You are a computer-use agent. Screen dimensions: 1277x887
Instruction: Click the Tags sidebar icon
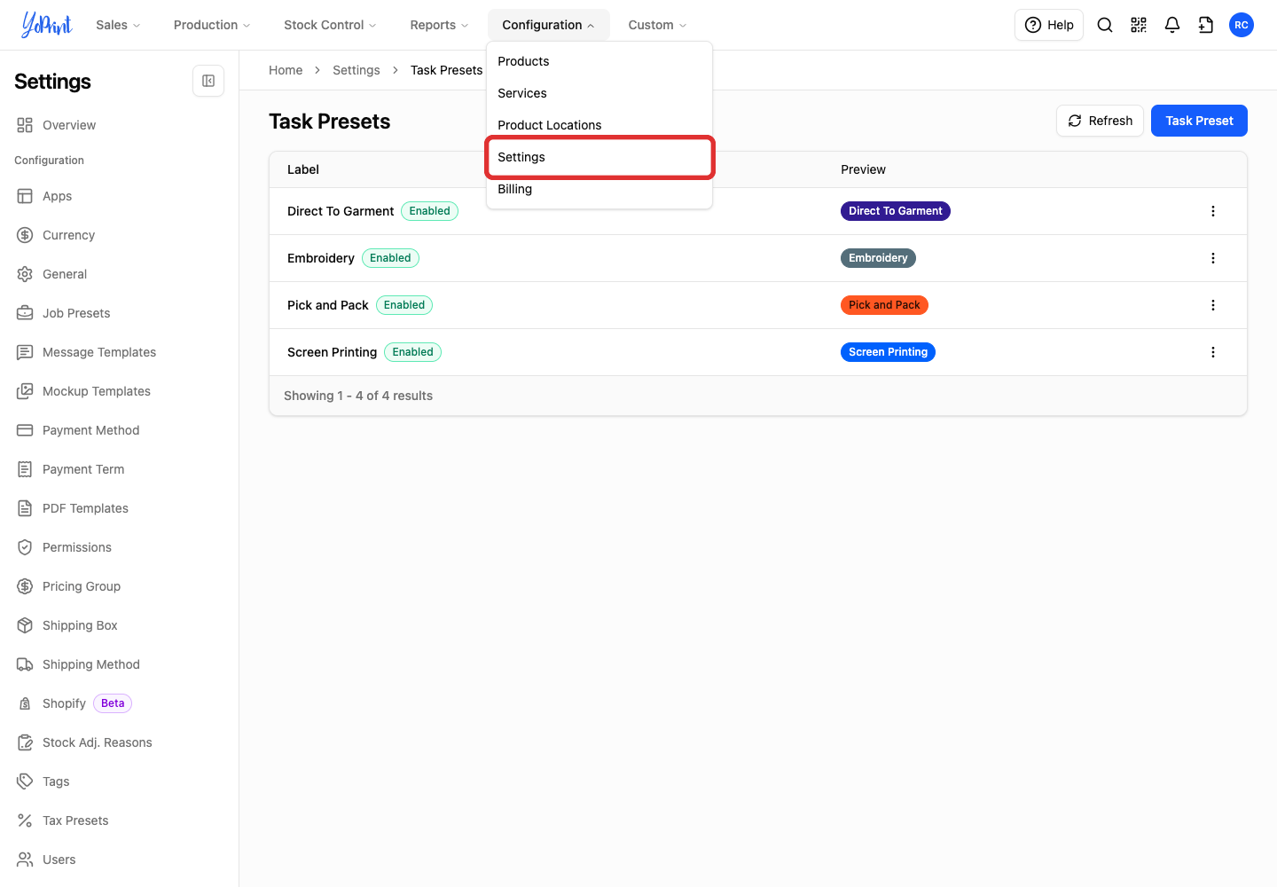tap(25, 781)
